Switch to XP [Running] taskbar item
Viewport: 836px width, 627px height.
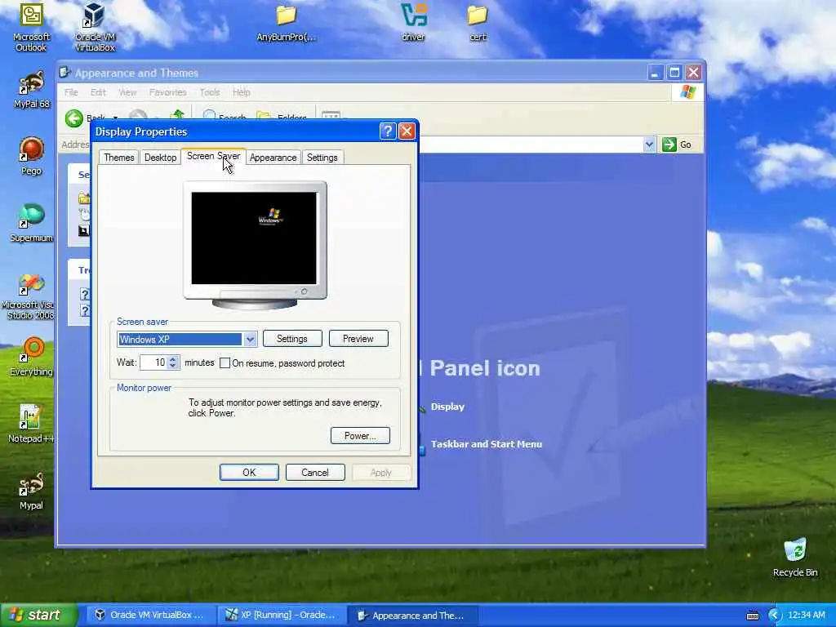tap(281, 616)
